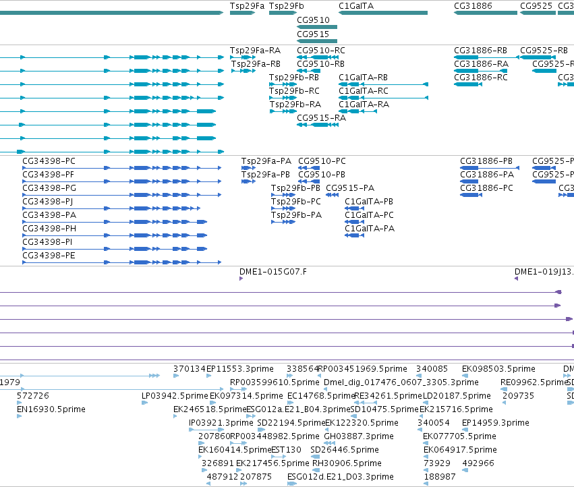Click EST 492966 label
Image resolution: width=574 pixels, height=487 pixels.
[478, 463]
